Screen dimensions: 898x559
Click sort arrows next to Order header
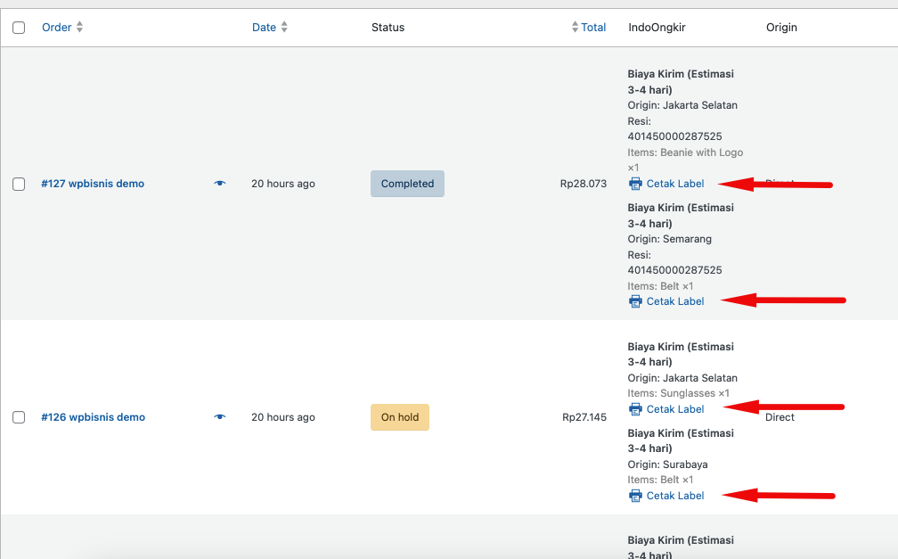click(x=79, y=28)
